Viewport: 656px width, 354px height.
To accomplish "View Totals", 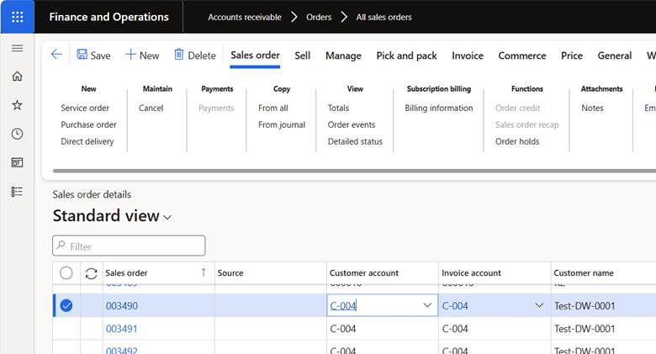I will pos(338,108).
